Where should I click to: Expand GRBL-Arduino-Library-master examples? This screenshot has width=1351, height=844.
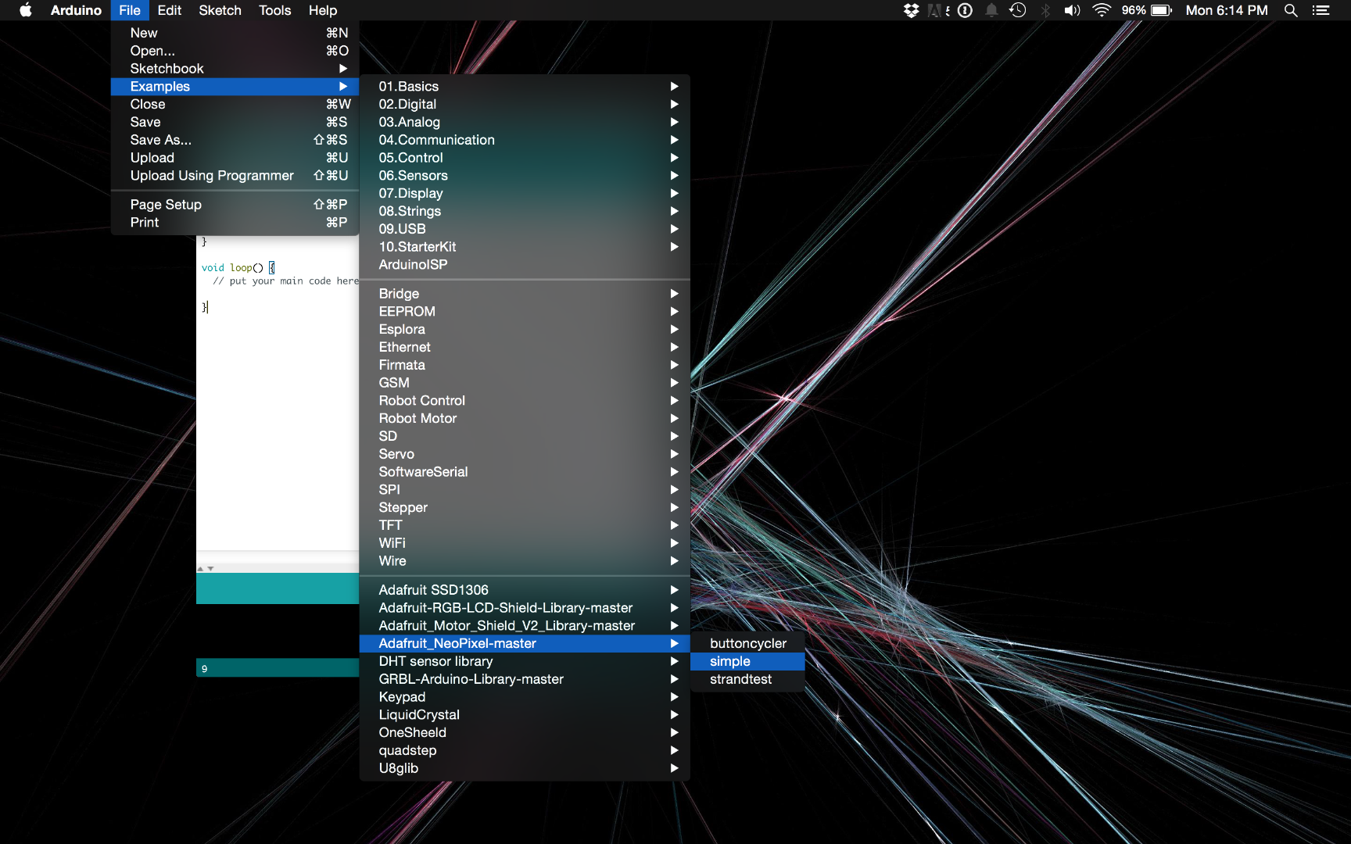tap(525, 679)
